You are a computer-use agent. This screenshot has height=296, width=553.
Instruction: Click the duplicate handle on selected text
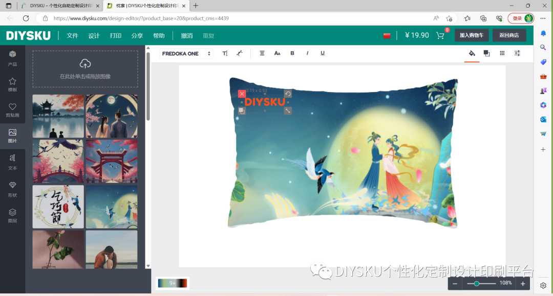[242, 111]
